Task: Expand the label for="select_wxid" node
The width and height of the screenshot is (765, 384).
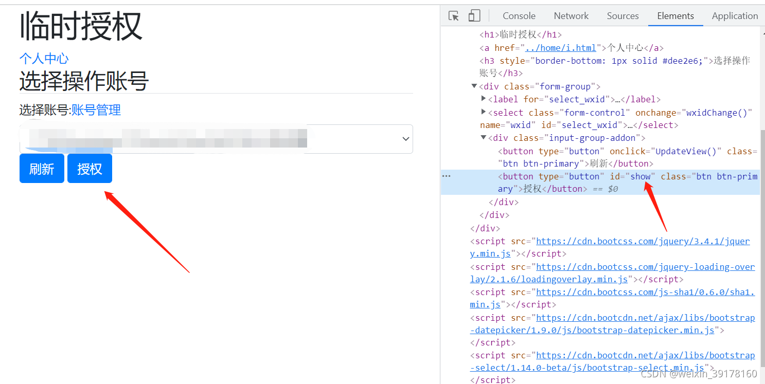Action: 484,99
